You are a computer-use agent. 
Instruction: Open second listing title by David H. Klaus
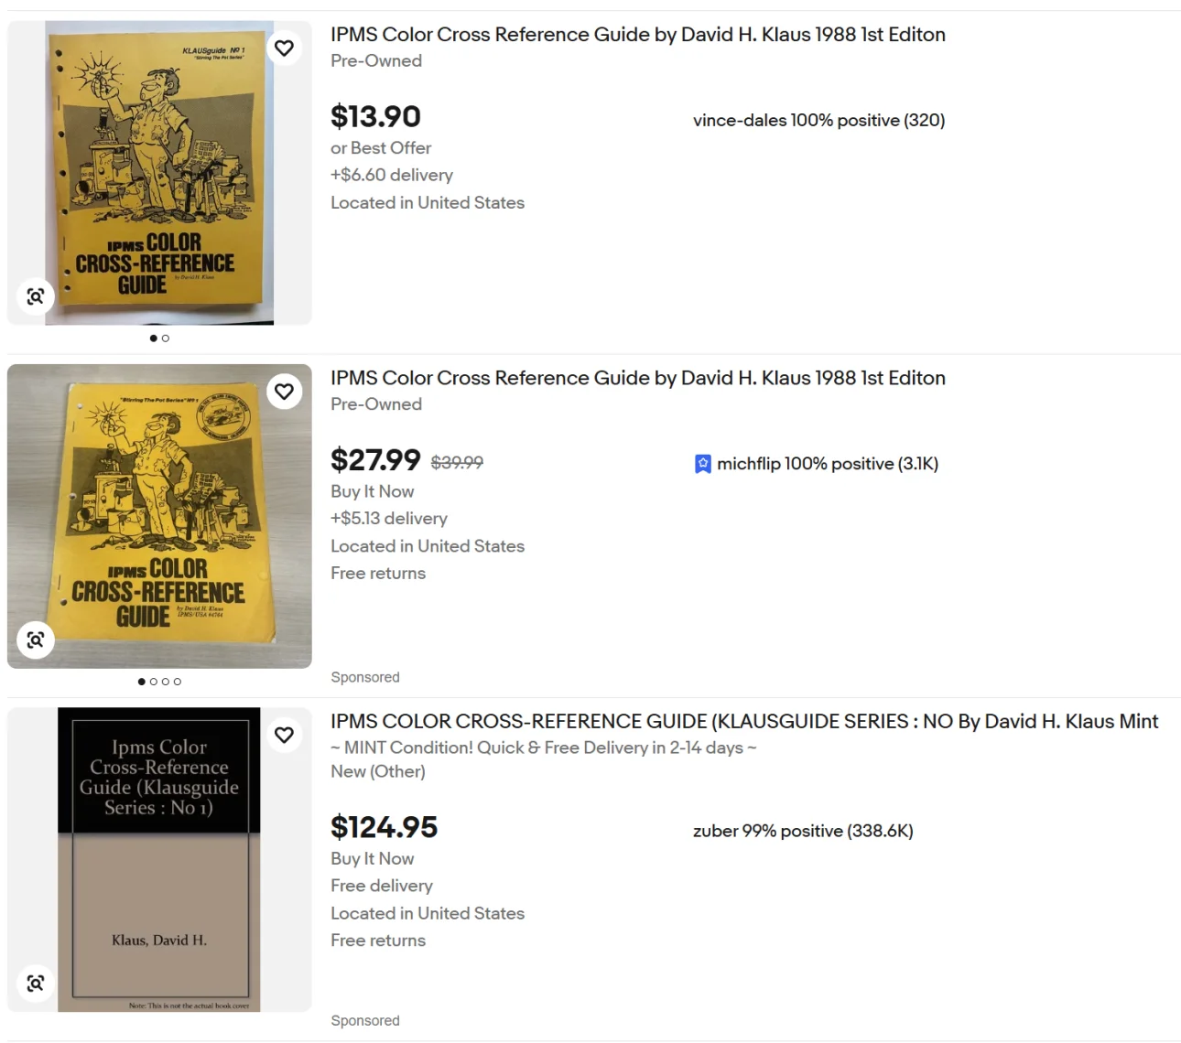tap(638, 378)
